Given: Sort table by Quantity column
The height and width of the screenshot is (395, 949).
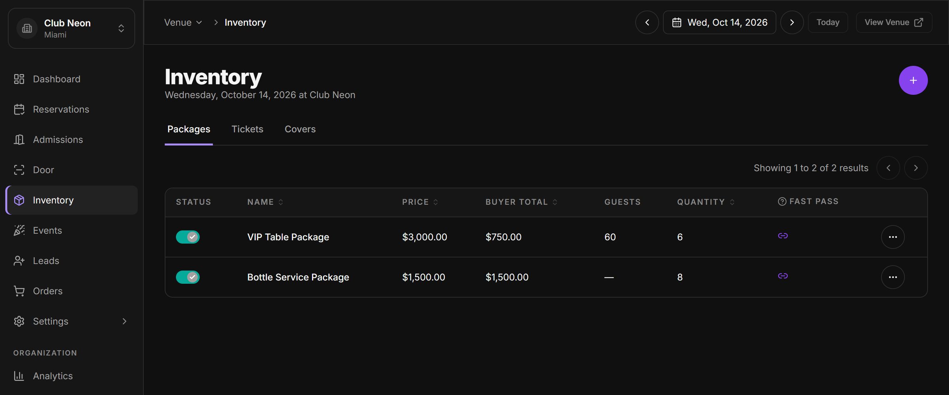Looking at the screenshot, I should tap(706, 202).
